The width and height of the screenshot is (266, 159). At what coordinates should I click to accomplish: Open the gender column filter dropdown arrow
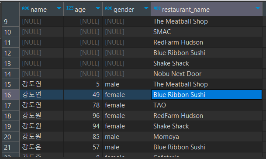click(x=146, y=8)
